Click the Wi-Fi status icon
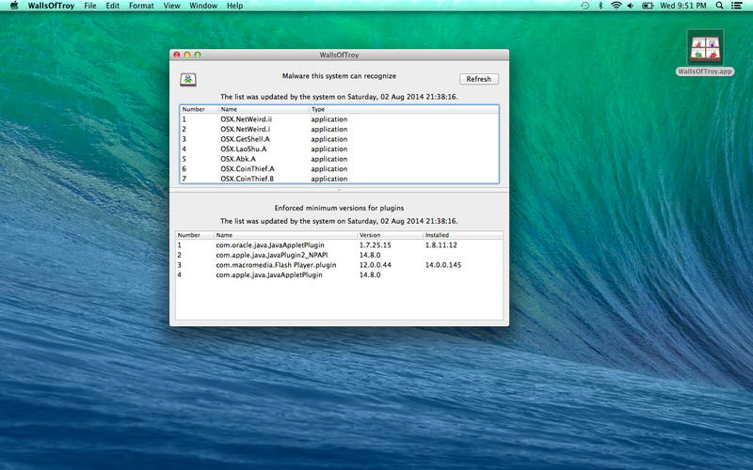 616,6
